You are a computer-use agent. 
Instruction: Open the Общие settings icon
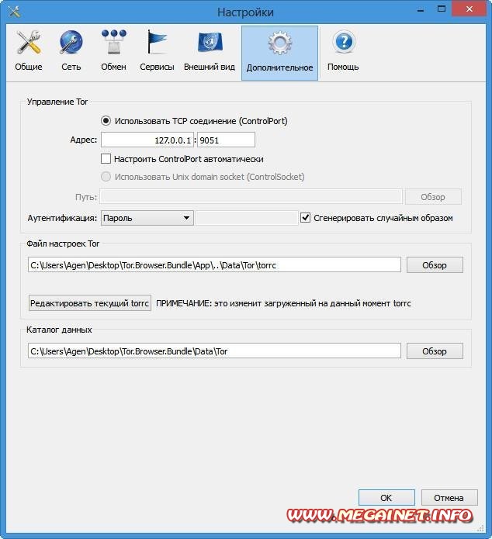[x=29, y=51]
